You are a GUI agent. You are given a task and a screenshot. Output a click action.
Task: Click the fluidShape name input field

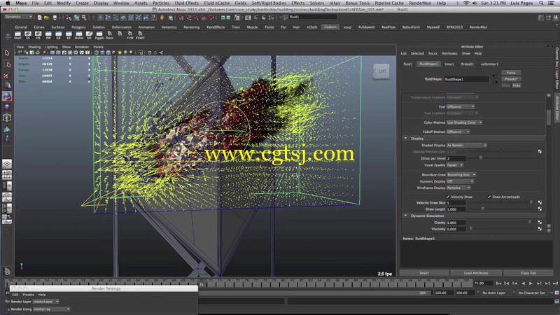point(466,79)
